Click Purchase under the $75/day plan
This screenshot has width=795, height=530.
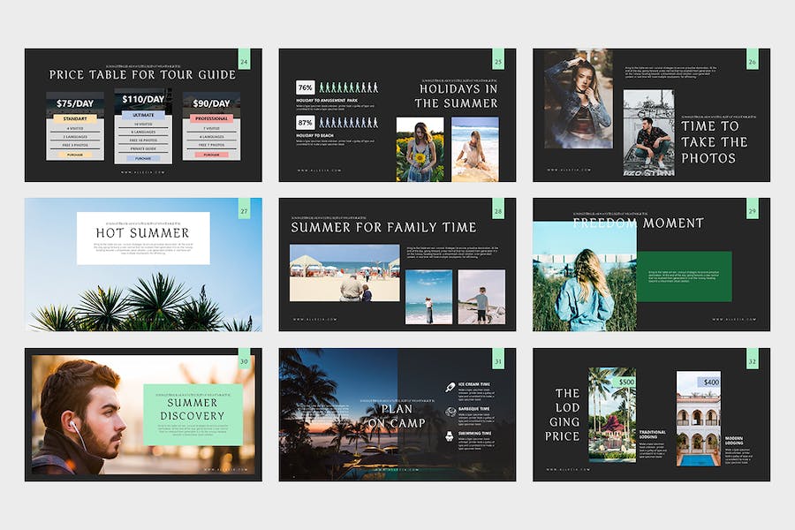pyautogui.click(x=75, y=155)
